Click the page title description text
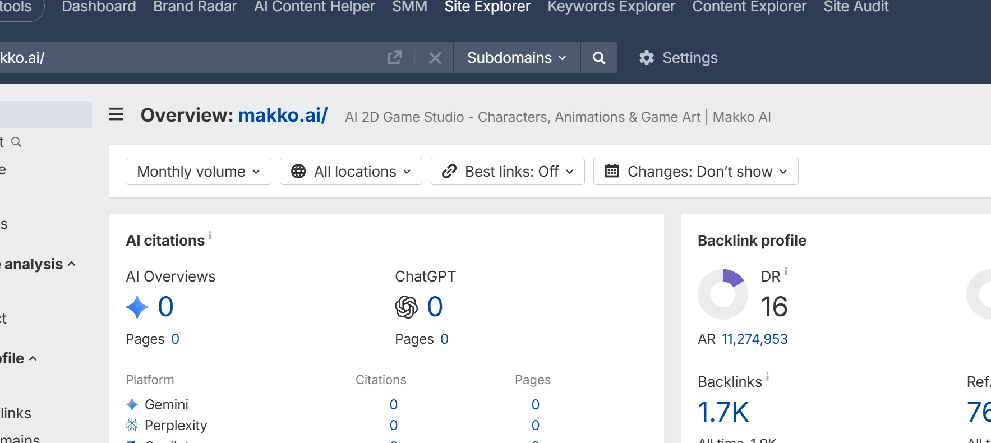The width and height of the screenshot is (991, 443). 558,117
